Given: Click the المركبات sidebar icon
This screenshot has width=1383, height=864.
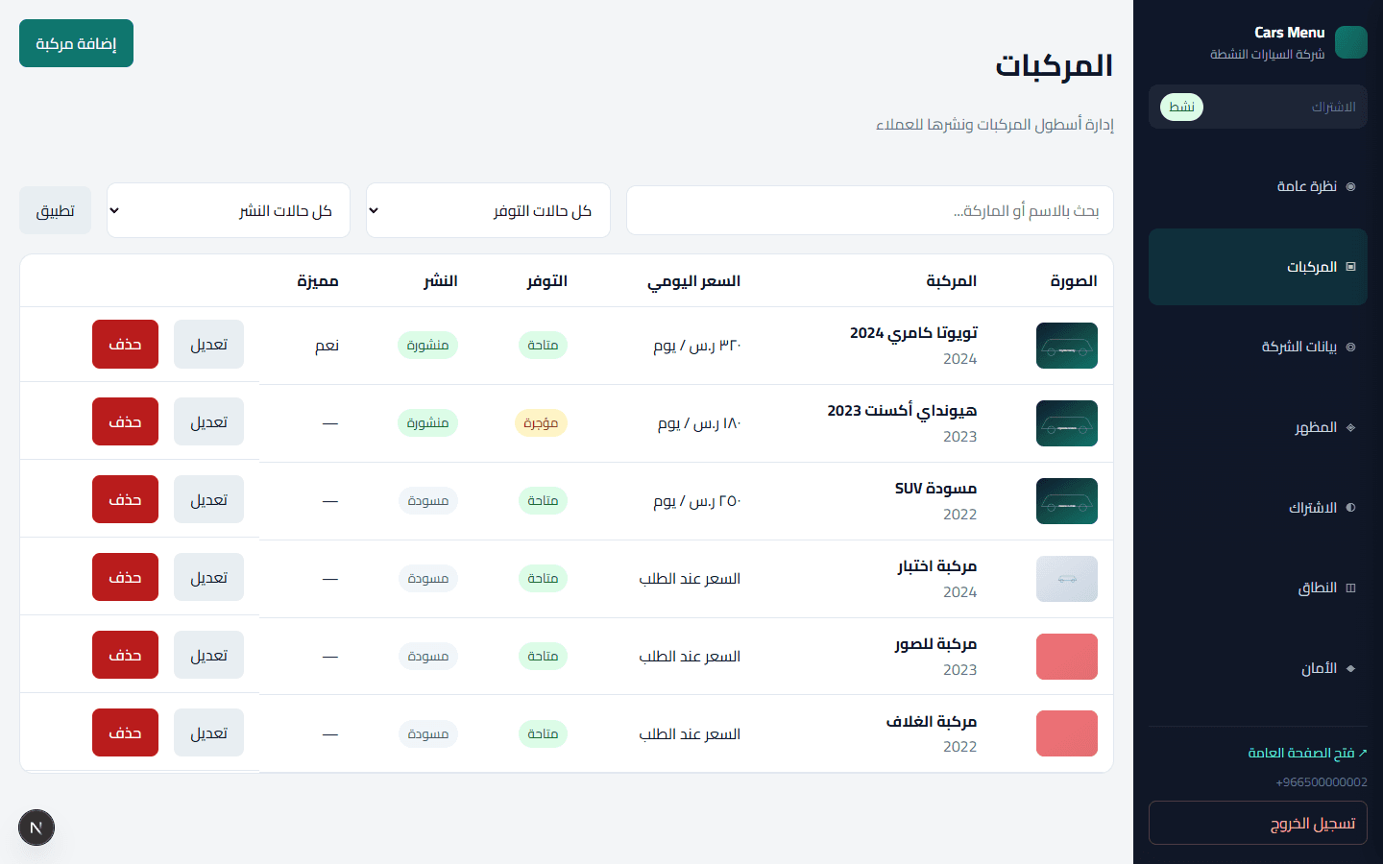Looking at the screenshot, I should 1350,267.
